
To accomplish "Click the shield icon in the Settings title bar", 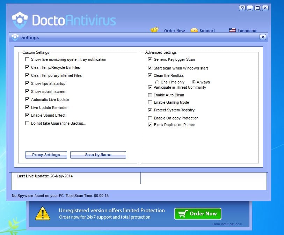I will tap(15, 37).
